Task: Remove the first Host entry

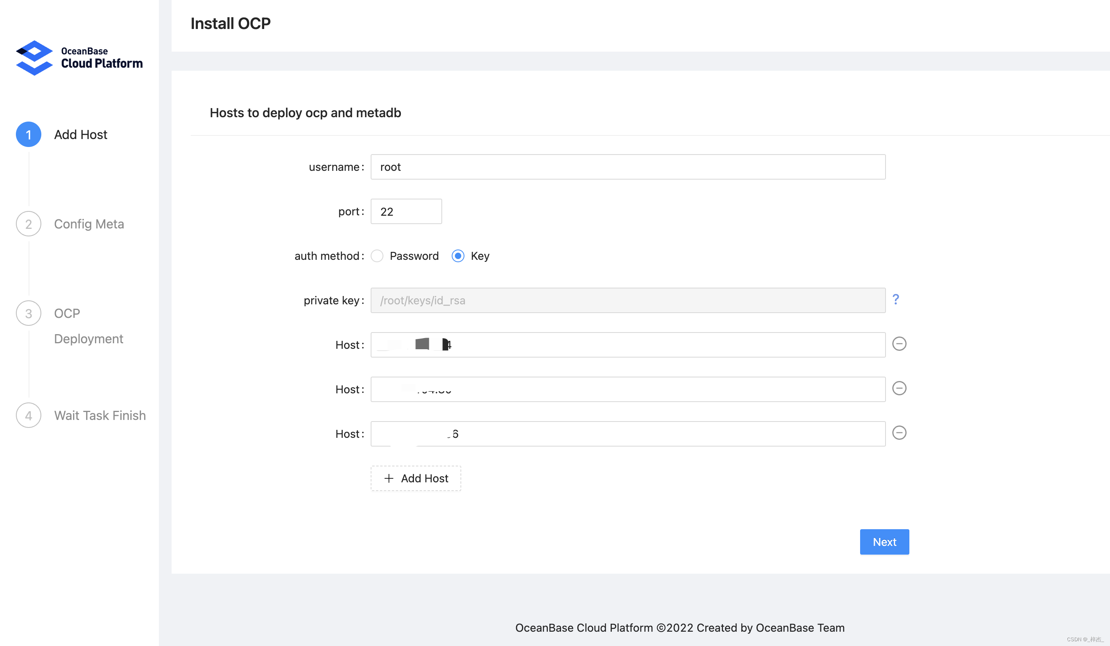Action: click(x=899, y=344)
